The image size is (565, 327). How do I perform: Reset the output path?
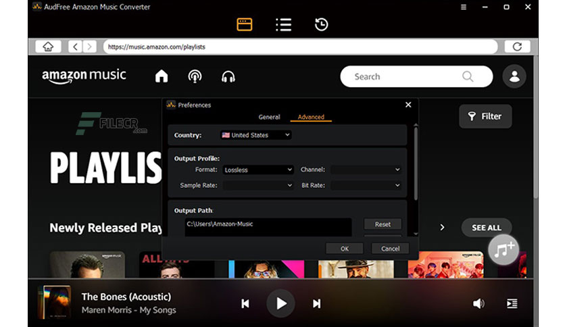[383, 224]
